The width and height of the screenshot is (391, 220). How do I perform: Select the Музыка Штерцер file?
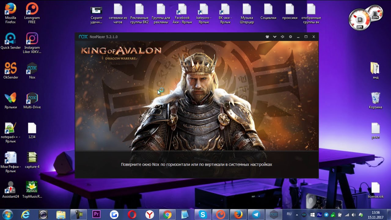coord(247,13)
